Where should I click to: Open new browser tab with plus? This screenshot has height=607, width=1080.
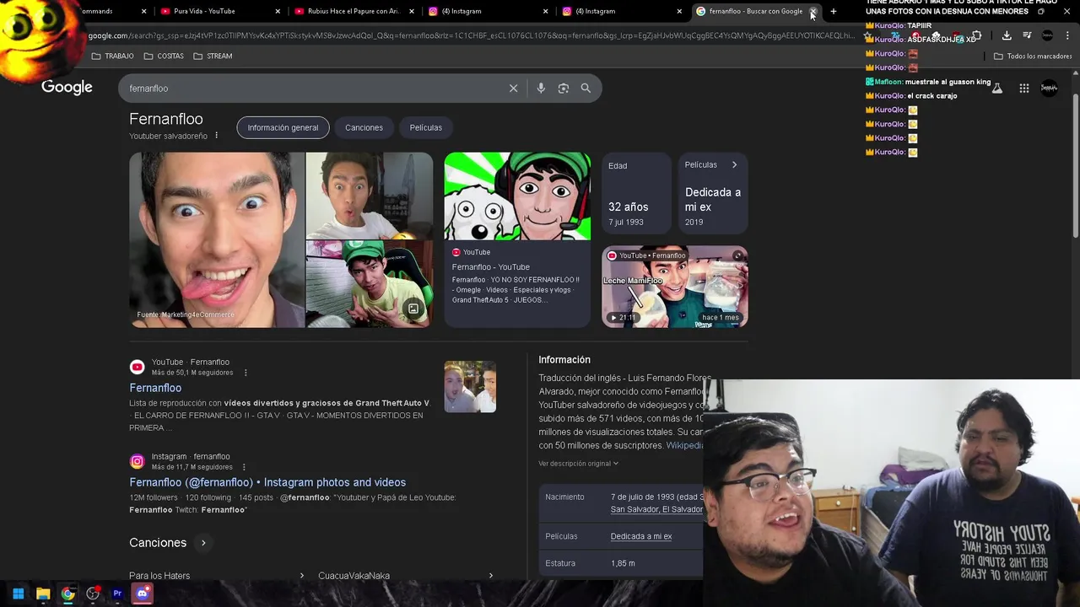coord(833,11)
